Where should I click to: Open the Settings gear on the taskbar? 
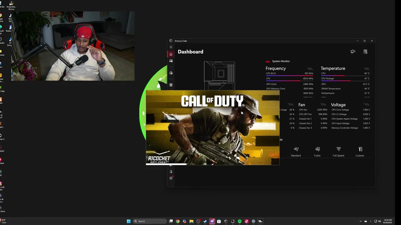tap(253, 221)
